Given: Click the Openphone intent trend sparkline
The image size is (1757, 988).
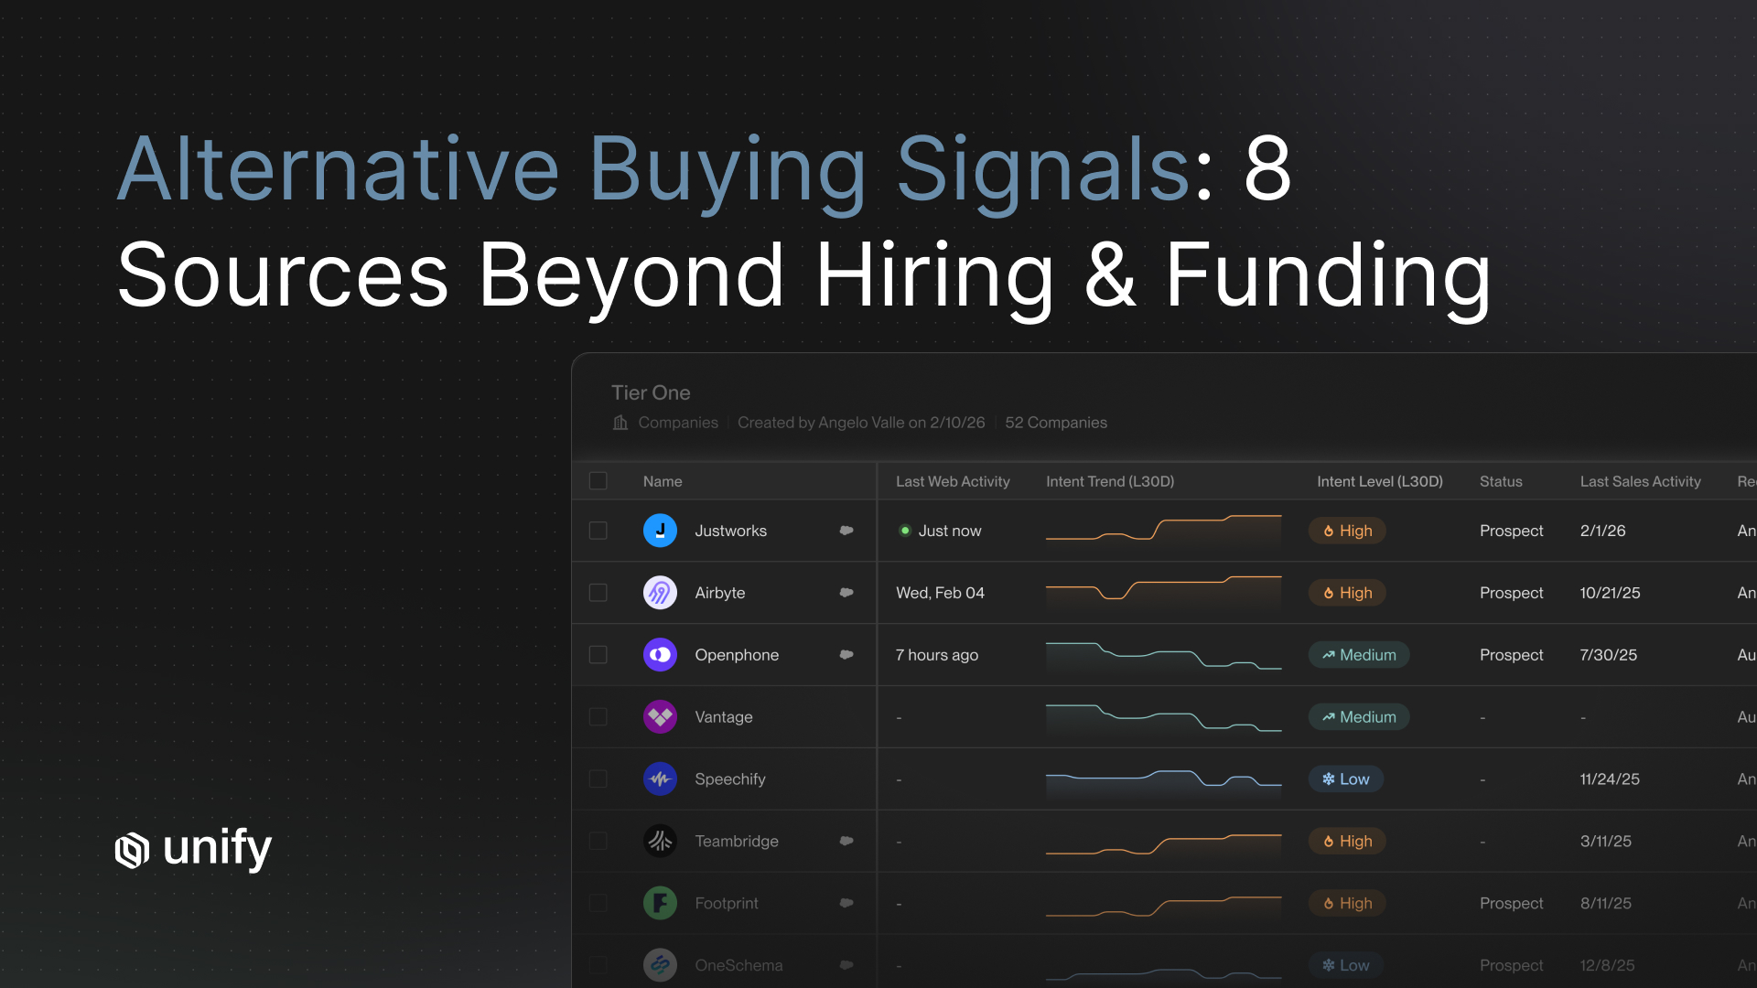Looking at the screenshot, I should click(1163, 656).
